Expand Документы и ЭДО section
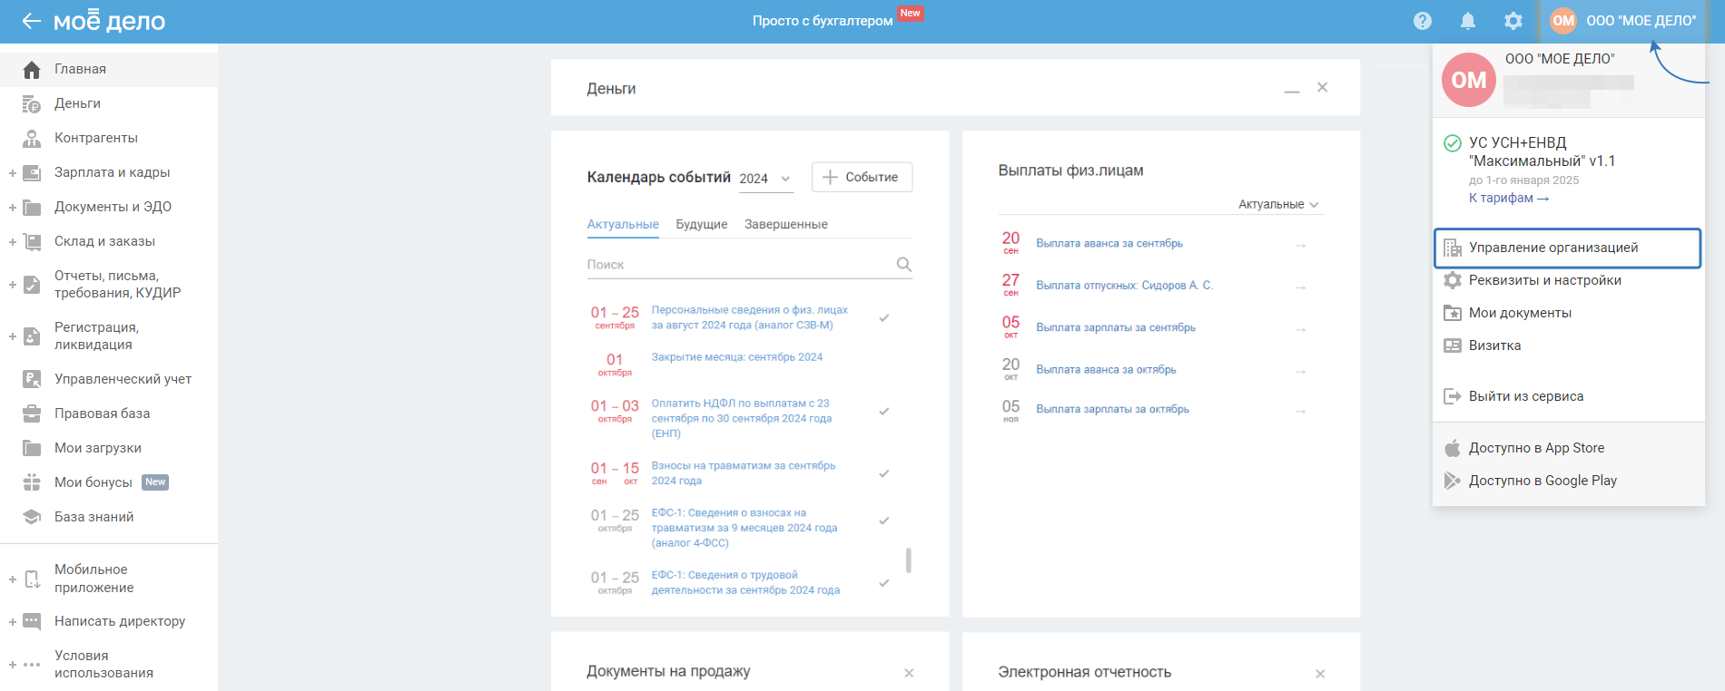The image size is (1725, 691). coord(13,208)
